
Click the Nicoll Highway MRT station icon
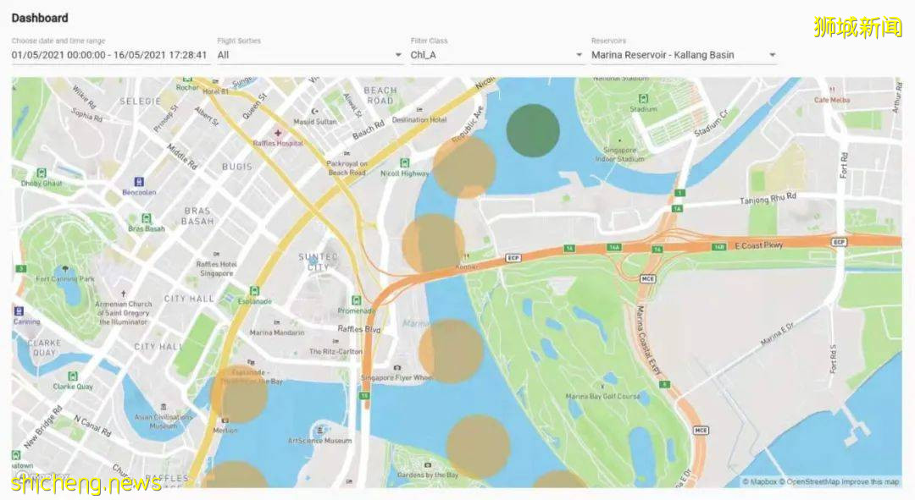[404, 163]
